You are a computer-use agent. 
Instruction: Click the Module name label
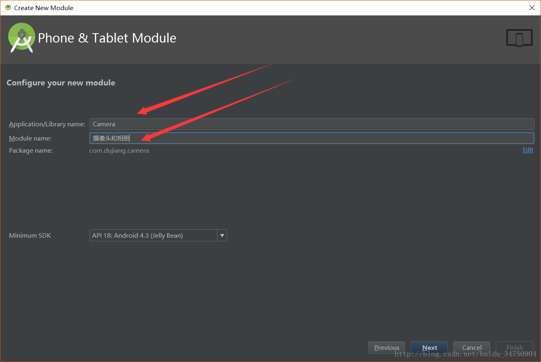[x=30, y=138]
